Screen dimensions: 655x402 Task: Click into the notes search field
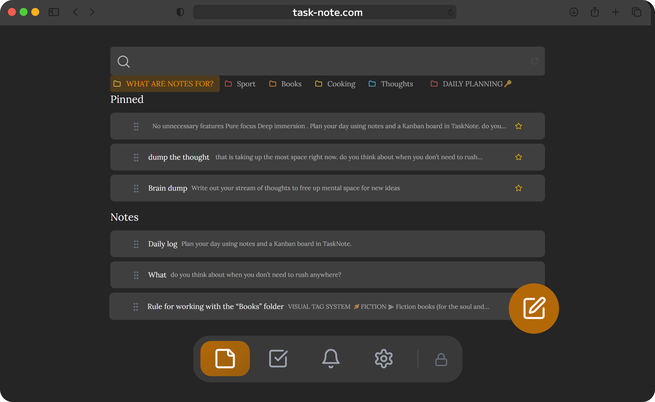click(319, 61)
